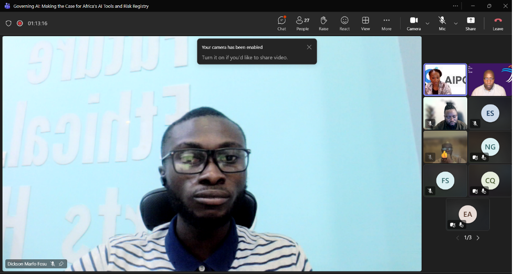This screenshot has height=274, width=513.
Task: Open the More actions menu
Action: pos(386,23)
